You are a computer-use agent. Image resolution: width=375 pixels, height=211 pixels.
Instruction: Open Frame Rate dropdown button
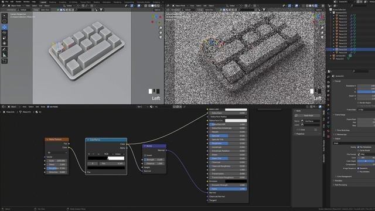pyautogui.click(x=366, y=110)
